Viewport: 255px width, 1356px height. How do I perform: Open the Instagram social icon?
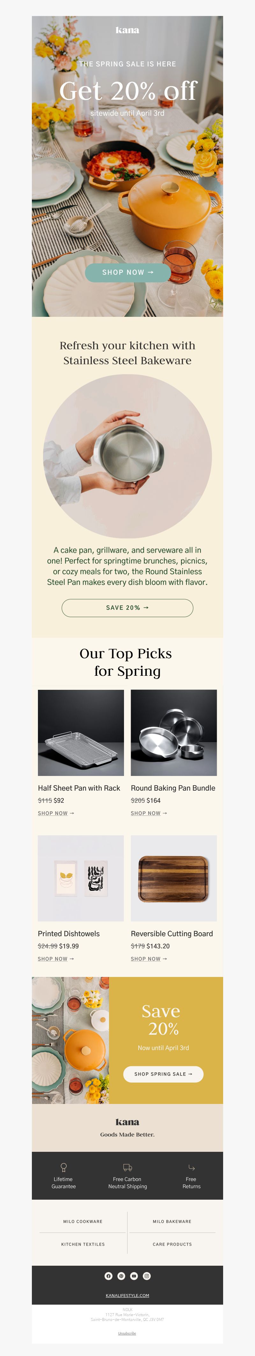pyautogui.click(x=147, y=1276)
